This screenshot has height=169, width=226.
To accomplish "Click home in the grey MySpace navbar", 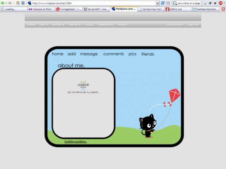I will [31, 24].
